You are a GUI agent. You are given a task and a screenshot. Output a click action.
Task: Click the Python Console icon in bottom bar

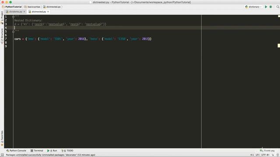(x=7, y=150)
